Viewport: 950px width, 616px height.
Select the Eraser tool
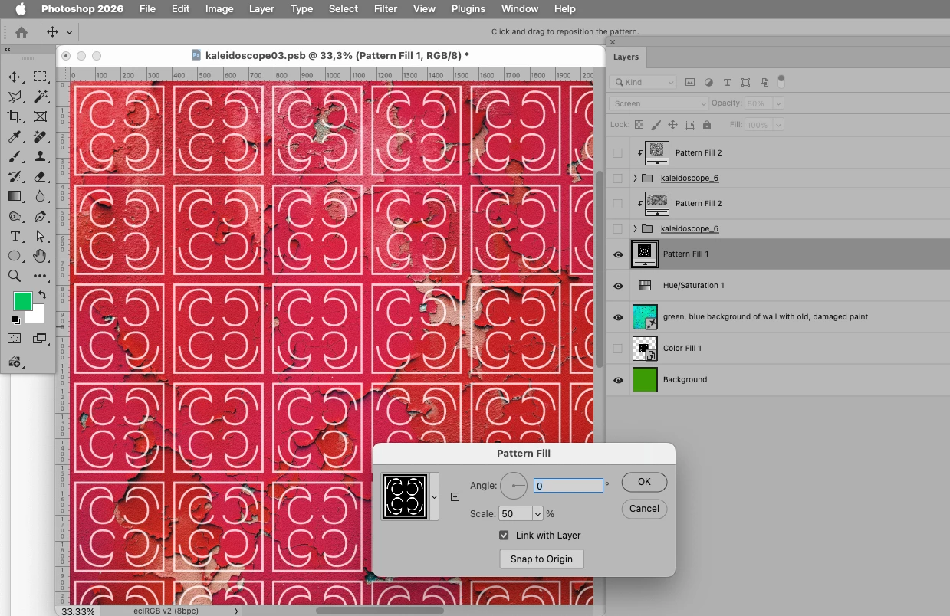click(x=40, y=176)
